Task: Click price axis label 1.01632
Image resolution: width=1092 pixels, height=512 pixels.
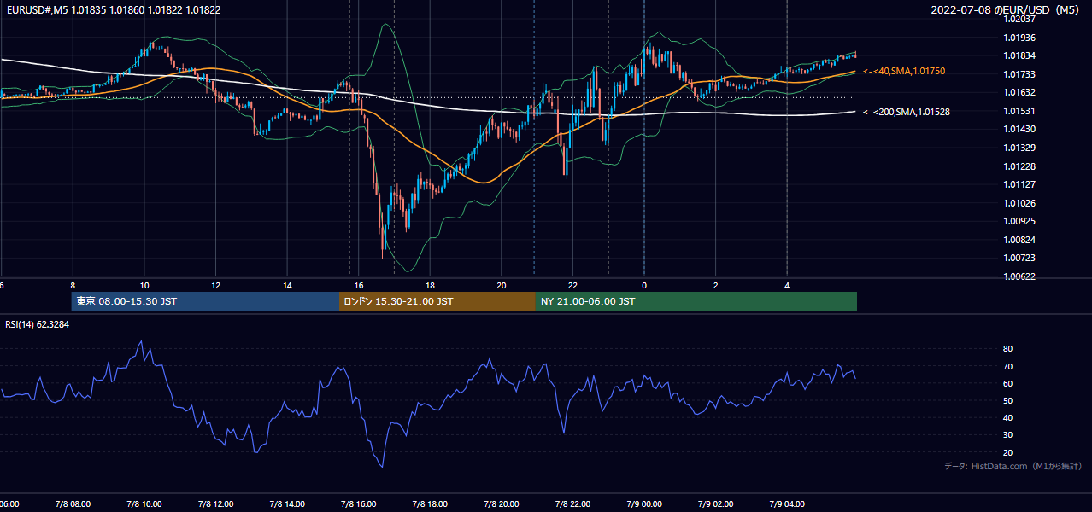Action: [x=1019, y=92]
